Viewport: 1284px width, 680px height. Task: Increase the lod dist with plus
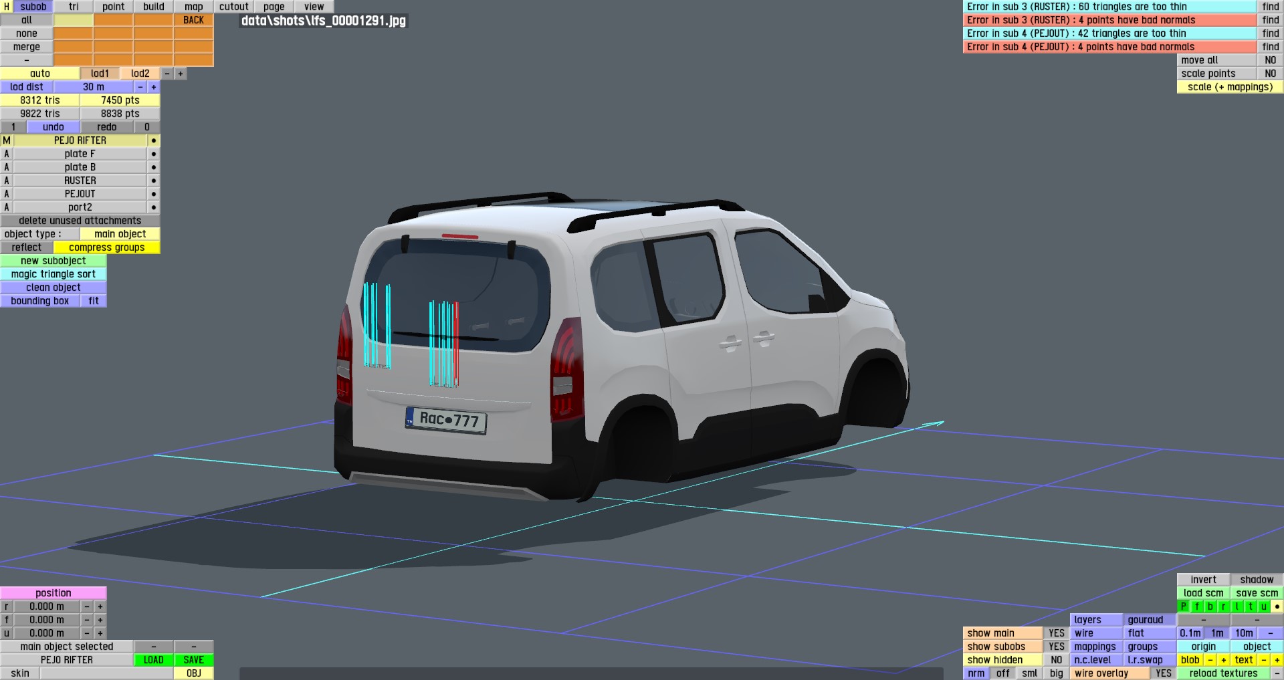(154, 87)
